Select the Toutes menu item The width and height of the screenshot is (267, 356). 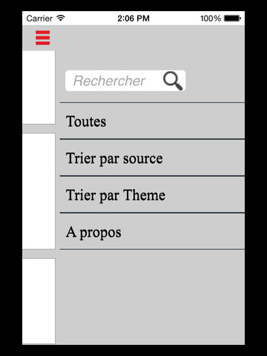tap(152, 121)
